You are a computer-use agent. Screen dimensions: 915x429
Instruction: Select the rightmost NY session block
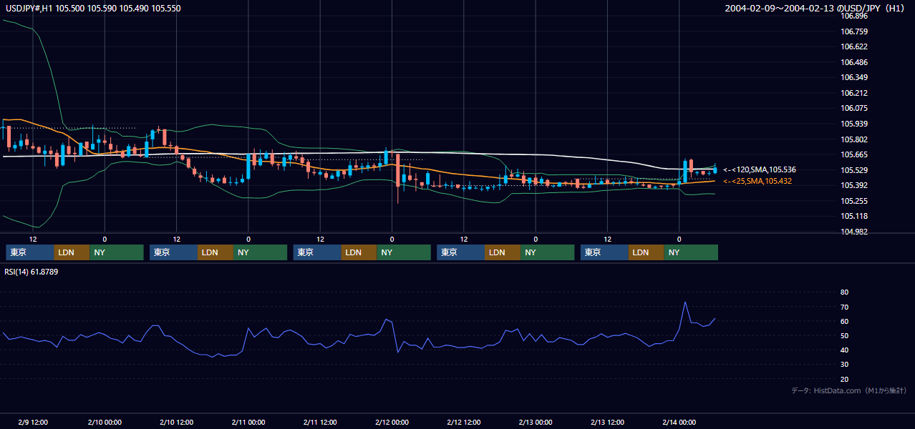point(691,252)
